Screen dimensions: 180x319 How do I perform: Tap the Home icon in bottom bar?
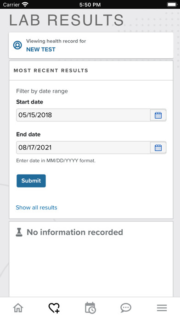[18, 308]
